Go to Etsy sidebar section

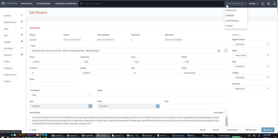(6, 35)
